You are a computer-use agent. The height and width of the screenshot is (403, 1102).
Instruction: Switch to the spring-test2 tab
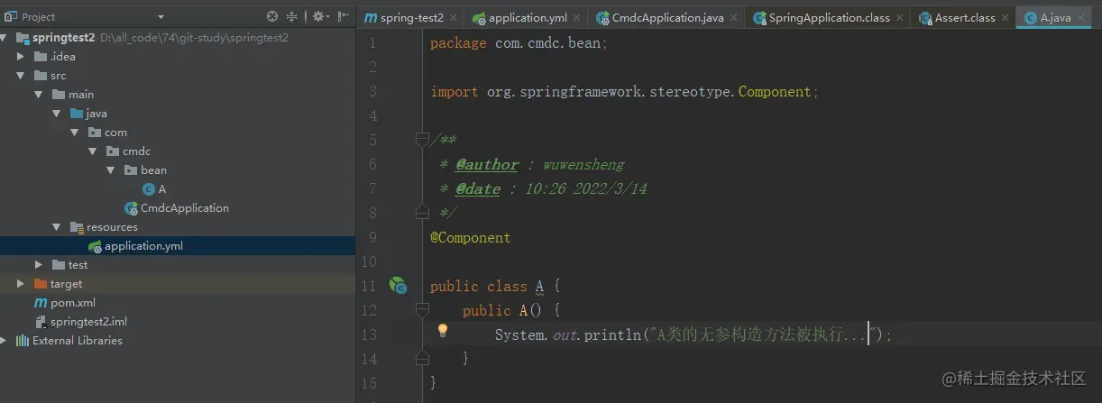pos(411,17)
